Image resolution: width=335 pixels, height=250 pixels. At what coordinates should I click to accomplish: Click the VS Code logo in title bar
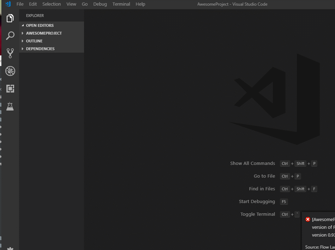click(8, 4)
